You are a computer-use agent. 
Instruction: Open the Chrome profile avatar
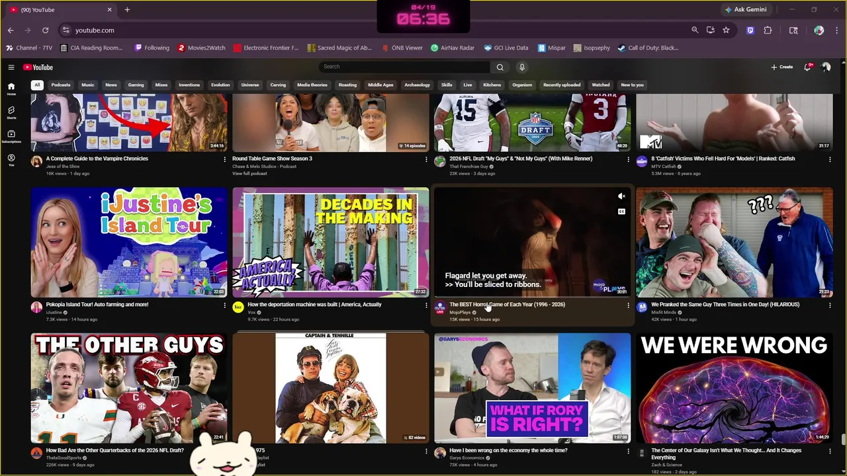pos(819,30)
